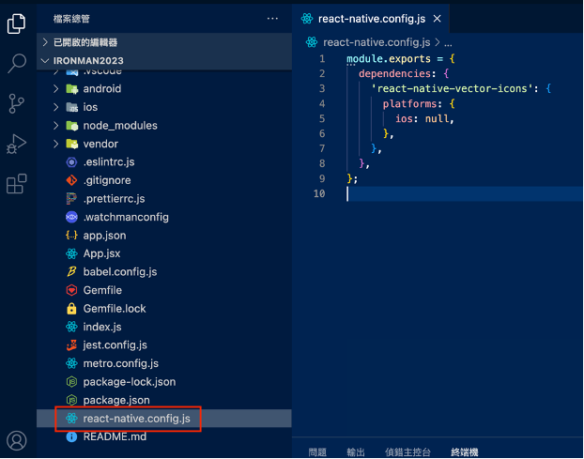Expand the ios folder chevron
This screenshot has height=459, width=584.
point(56,107)
